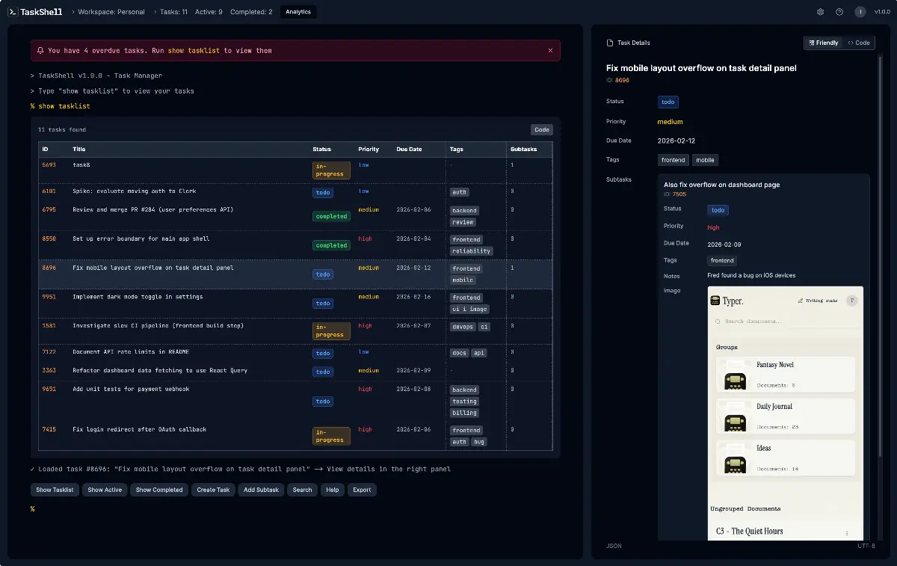Switch details panel to Friendly view
Screen dimensions: 897x566
pyautogui.click(x=823, y=43)
